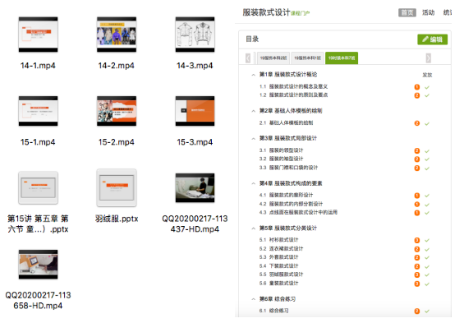464x323 pixels.
Task: Toggle release checkmark for section 5.6
Action: click(x=427, y=284)
